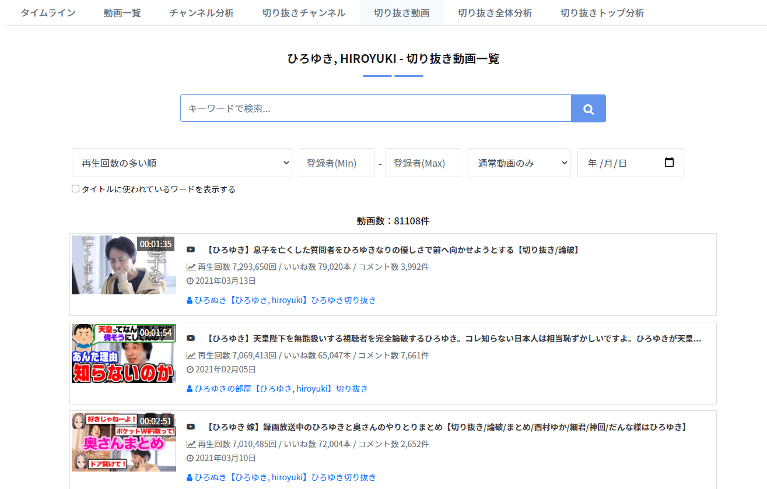This screenshot has height=489, width=767.
Task: Click the chart icon next to 再生回数 7,069,413回
Action: [x=191, y=356]
